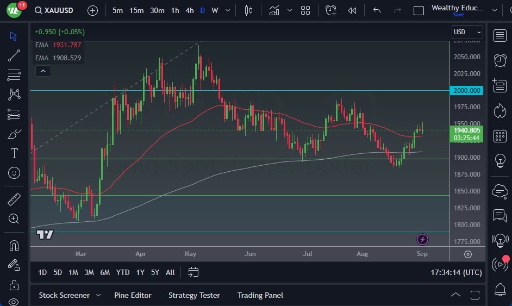The width and height of the screenshot is (512, 306).
Task: Collapse the indicator legend chevron
Action: 42,71
